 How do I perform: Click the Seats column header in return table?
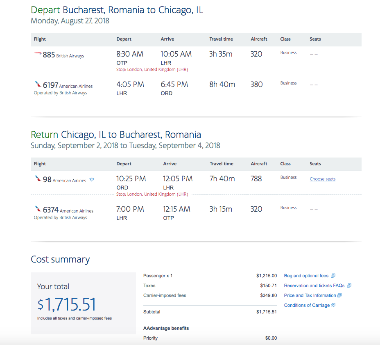coord(315,164)
